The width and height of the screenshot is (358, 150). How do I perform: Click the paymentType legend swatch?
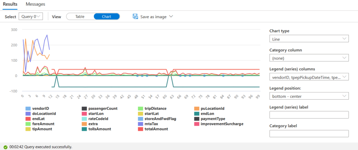(197, 119)
